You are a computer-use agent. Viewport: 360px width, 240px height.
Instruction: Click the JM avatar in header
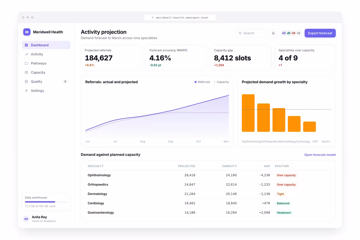289,33
